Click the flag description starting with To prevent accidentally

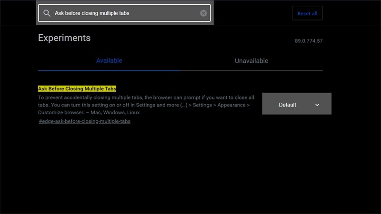pyautogui.click(x=143, y=97)
